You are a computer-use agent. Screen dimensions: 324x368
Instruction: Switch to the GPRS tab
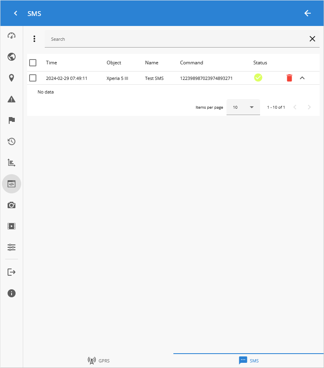tap(98, 360)
